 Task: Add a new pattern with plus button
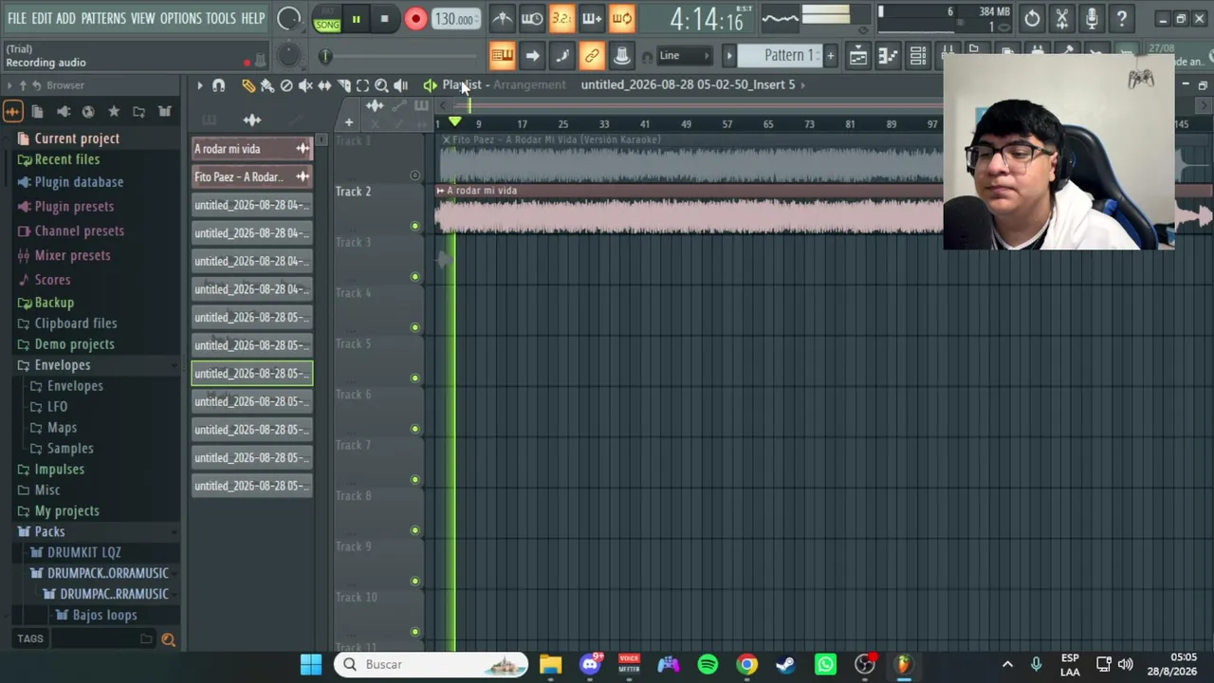click(830, 56)
